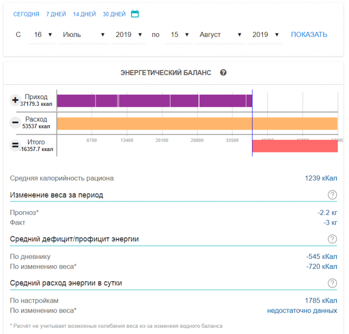Expand the end year dropdown
349x334 pixels.
(265, 34)
